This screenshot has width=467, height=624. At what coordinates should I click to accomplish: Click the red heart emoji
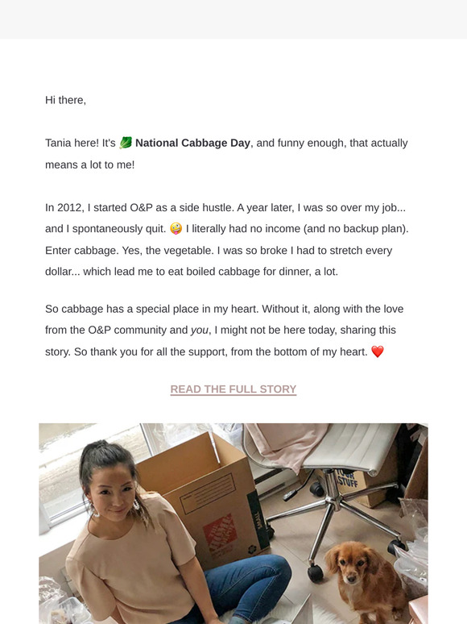click(x=378, y=352)
